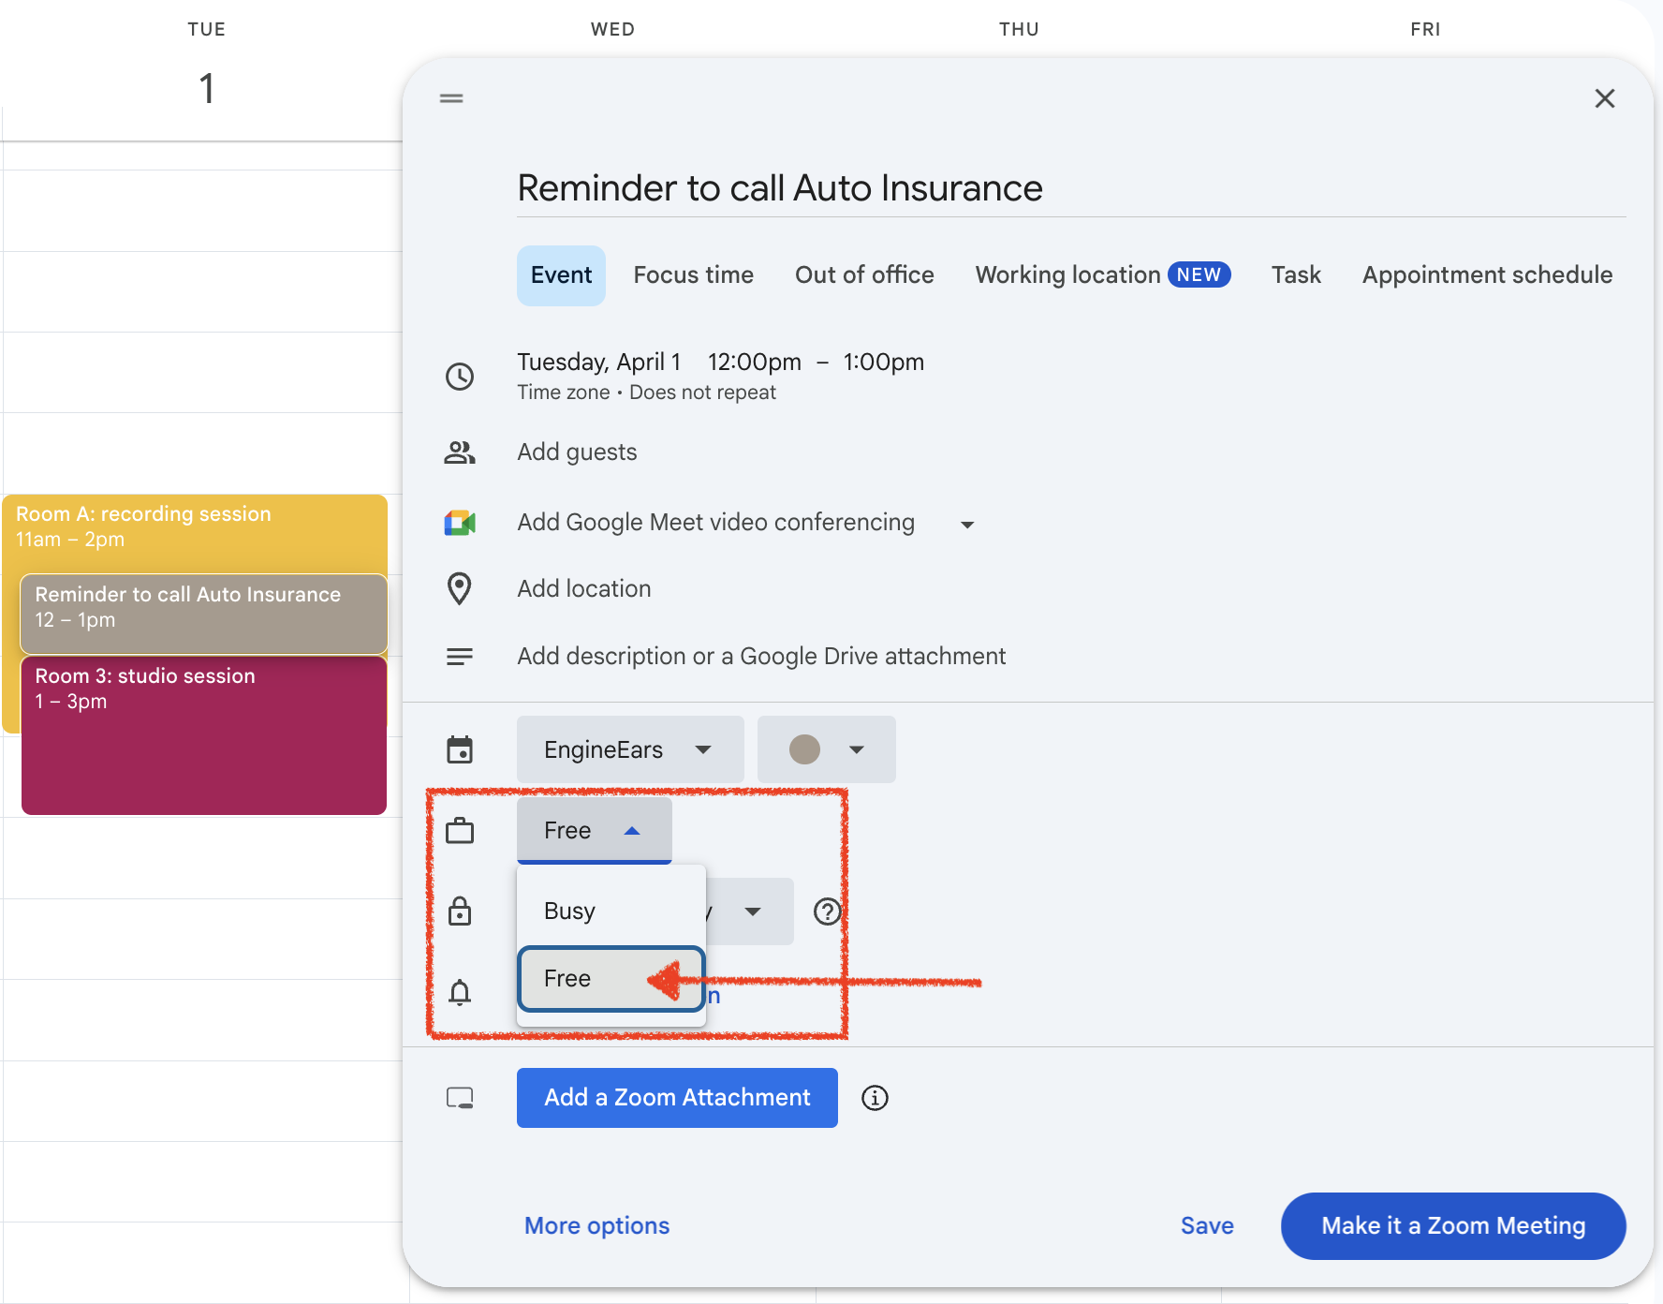The height and width of the screenshot is (1304, 1663).
Task: Click the Google Meet video camera icon
Action: pos(460,523)
